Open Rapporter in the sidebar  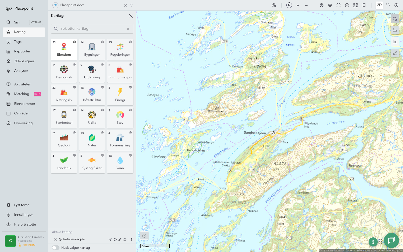pos(24,51)
